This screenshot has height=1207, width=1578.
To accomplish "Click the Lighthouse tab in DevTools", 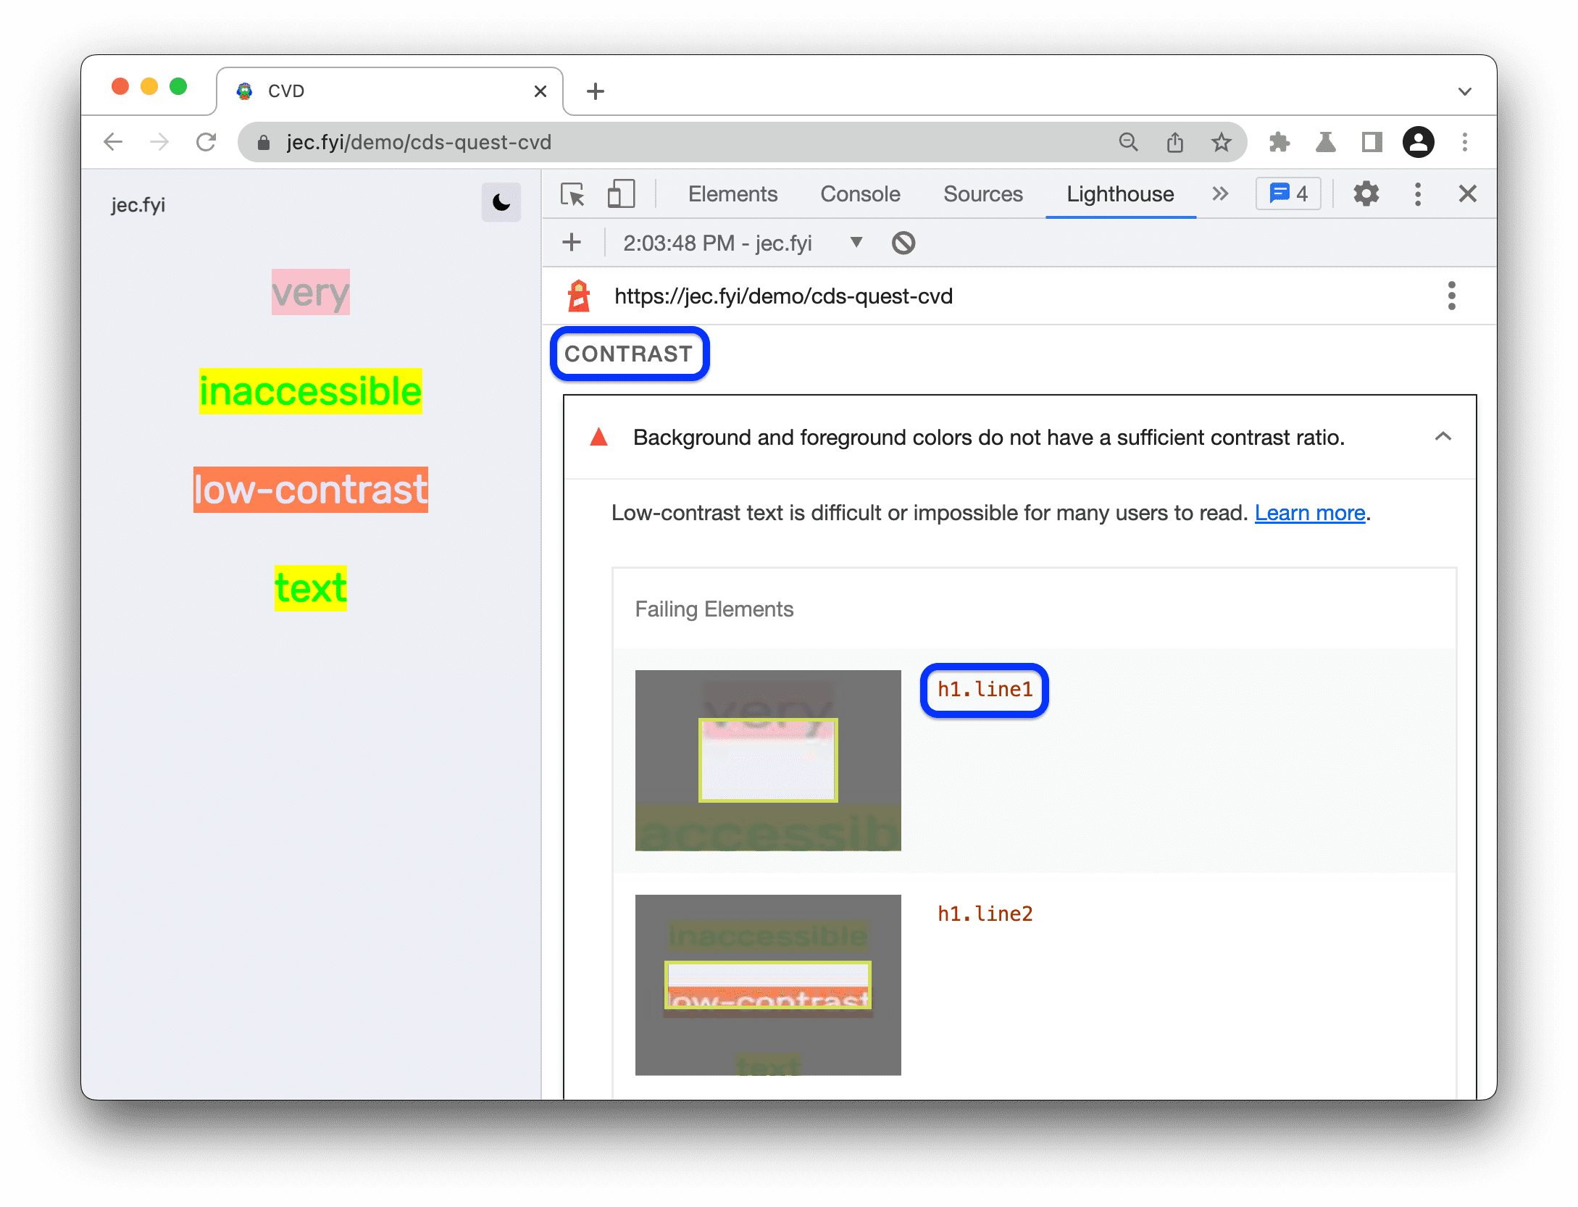I will click(x=1119, y=193).
